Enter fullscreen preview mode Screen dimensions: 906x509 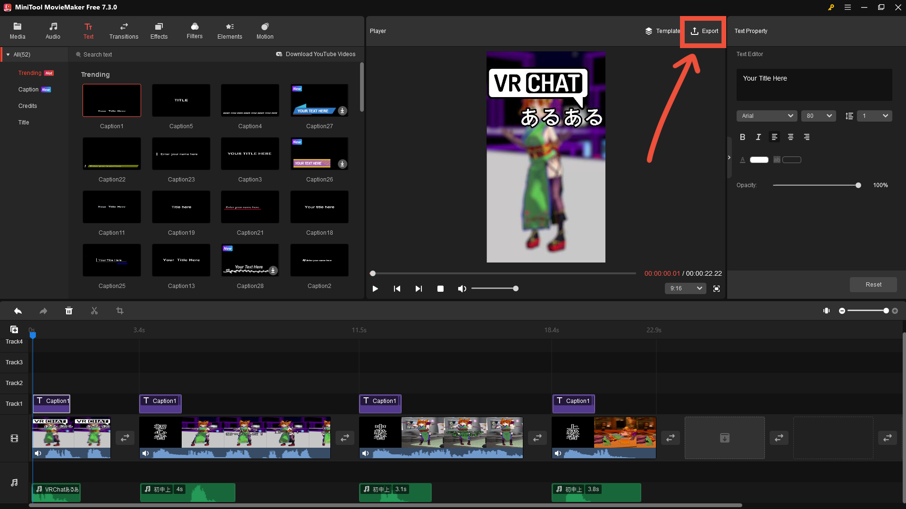(716, 288)
